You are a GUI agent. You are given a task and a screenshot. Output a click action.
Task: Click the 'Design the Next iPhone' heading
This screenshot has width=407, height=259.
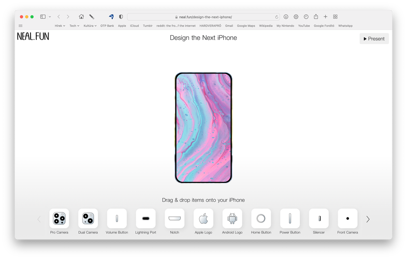pos(203,38)
